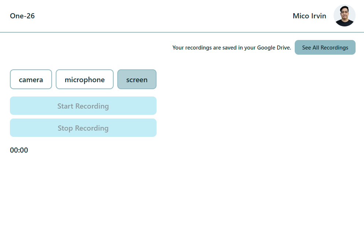Click the 00:00 recording timer
The width and height of the screenshot is (364, 226).
19,150
